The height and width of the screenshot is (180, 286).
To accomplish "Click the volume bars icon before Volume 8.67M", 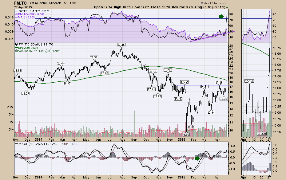I will pyautogui.click(x=16, y=51).
